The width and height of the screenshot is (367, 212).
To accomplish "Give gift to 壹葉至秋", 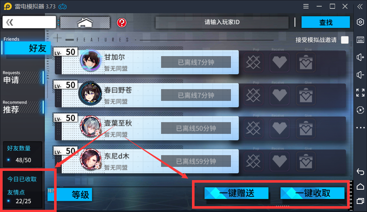I will tap(306, 128).
